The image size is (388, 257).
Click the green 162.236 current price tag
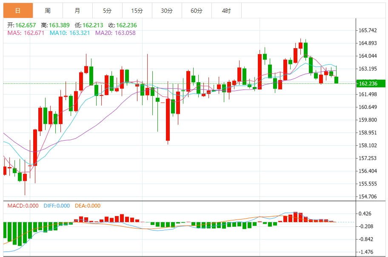371,84
